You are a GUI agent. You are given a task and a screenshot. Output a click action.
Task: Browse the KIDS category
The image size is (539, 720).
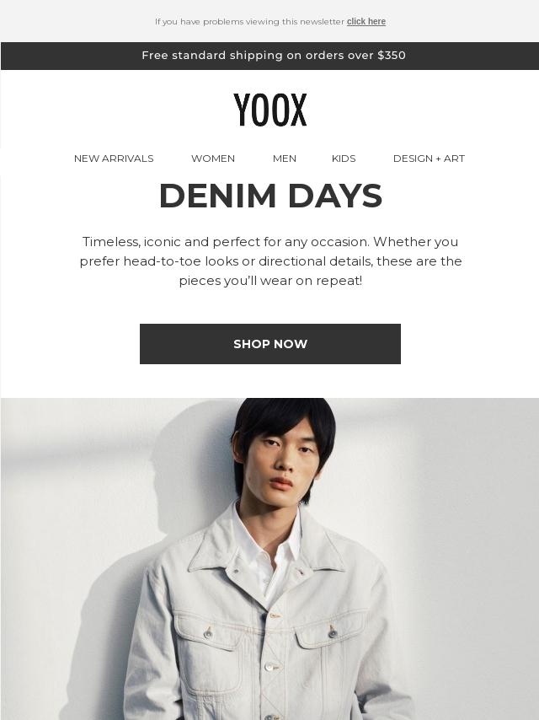(x=344, y=159)
